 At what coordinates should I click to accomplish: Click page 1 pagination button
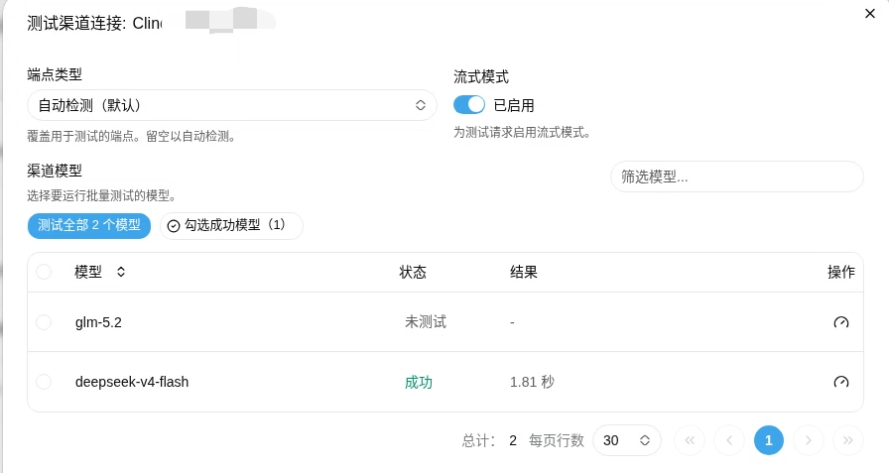coord(769,440)
